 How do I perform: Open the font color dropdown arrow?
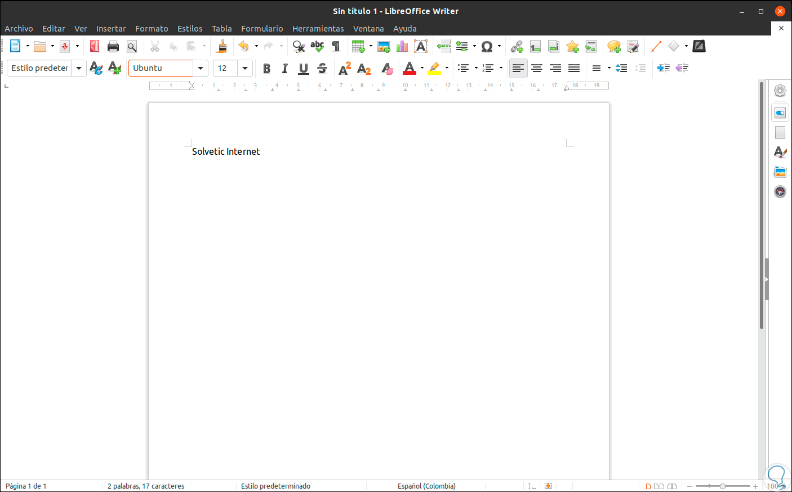click(x=422, y=68)
